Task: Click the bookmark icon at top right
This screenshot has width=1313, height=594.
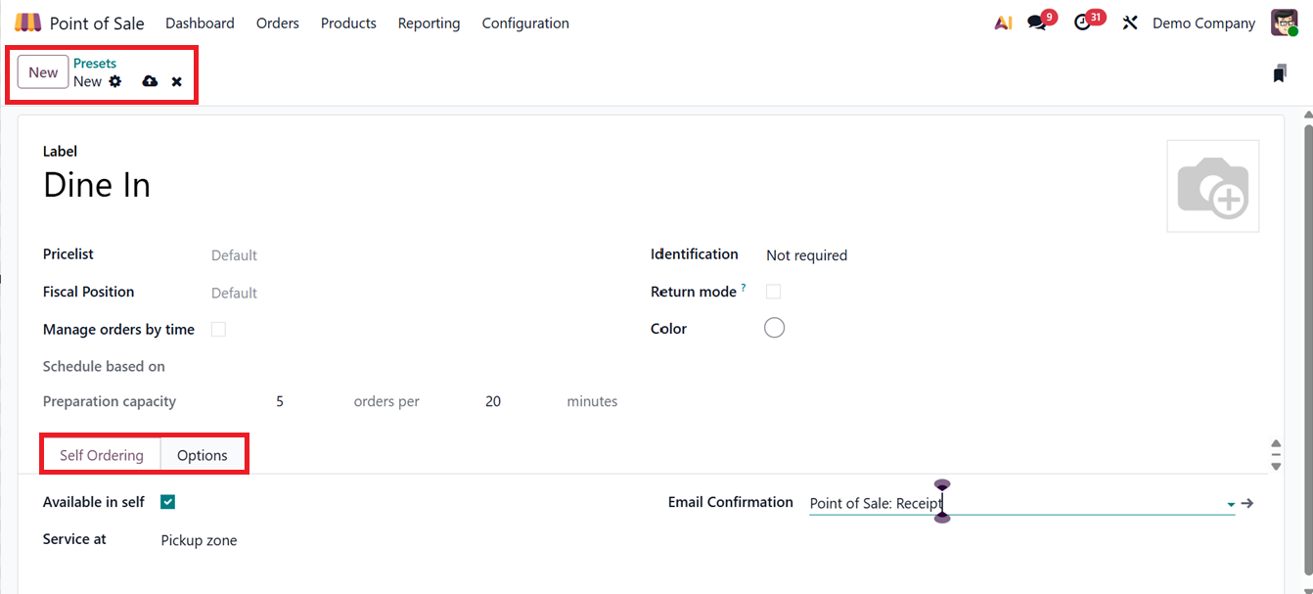Action: (x=1280, y=73)
